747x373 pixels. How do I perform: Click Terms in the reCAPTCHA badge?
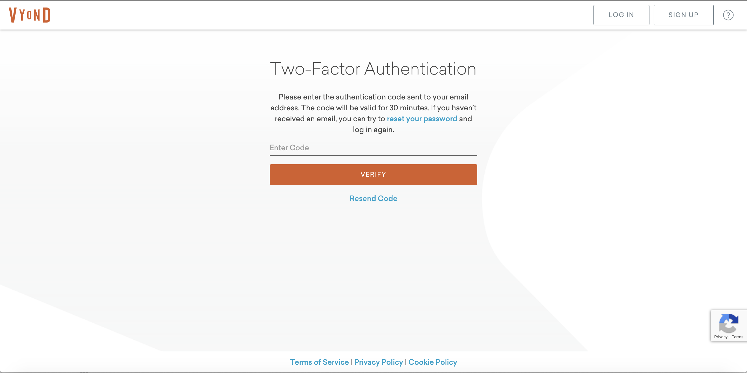pos(737,337)
